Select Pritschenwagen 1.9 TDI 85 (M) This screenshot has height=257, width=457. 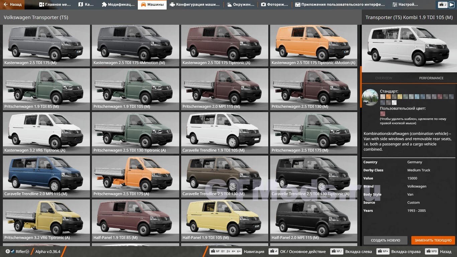(x=46, y=89)
